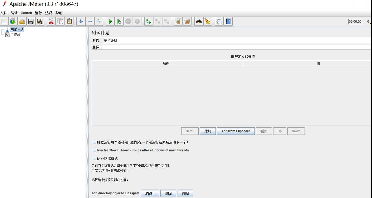Open the 编辑 menu
Viewport: 372px width, 198px height.
[14, 13]
